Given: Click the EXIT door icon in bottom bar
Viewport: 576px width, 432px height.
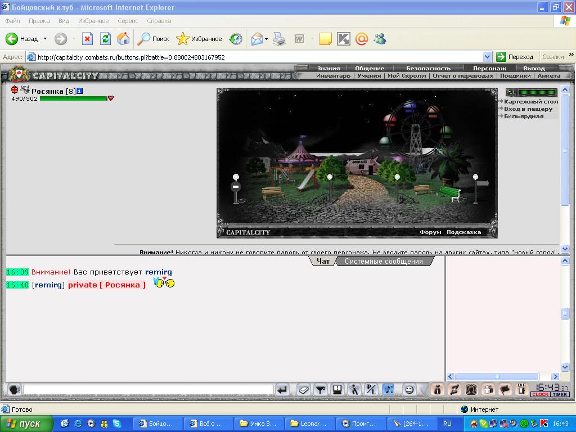Looking at the screenshot, I should tap(521, 389).
